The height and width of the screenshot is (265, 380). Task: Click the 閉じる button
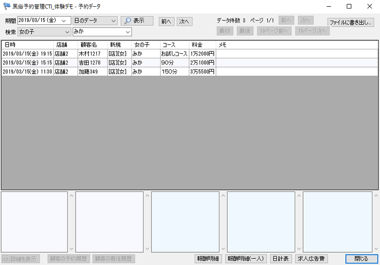(x=361, y=259)
